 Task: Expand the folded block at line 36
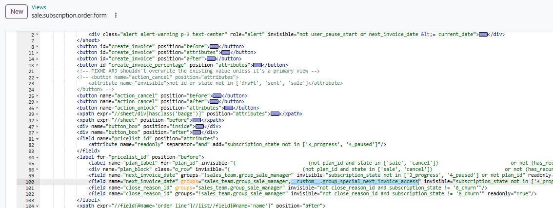[x=38, y=108]
